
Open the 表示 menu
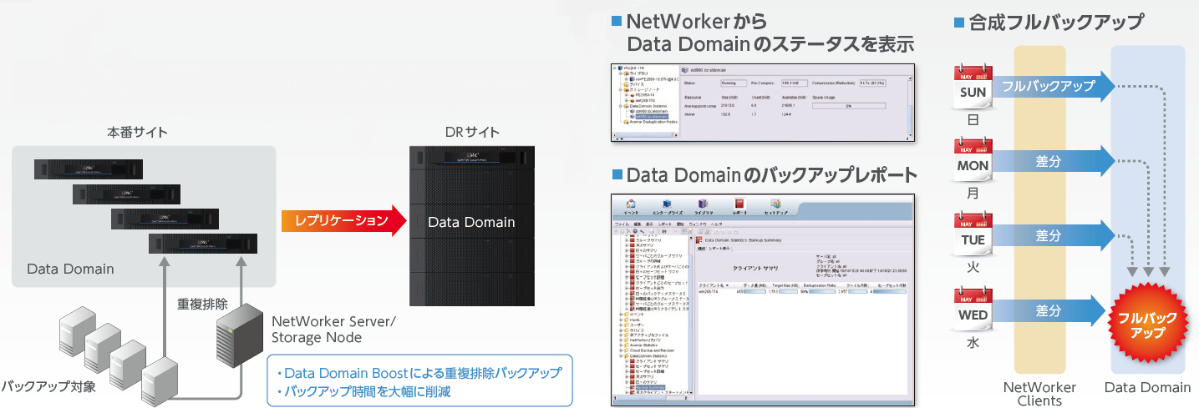(649, 224)
